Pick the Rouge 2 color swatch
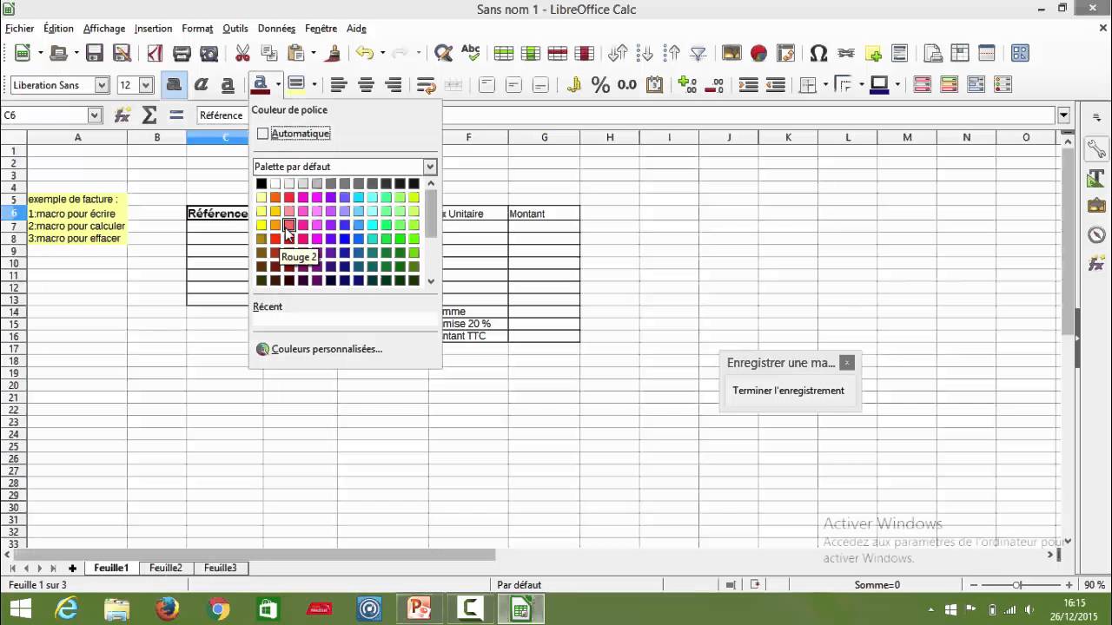The image size is (1112, 625). point(289,226)
